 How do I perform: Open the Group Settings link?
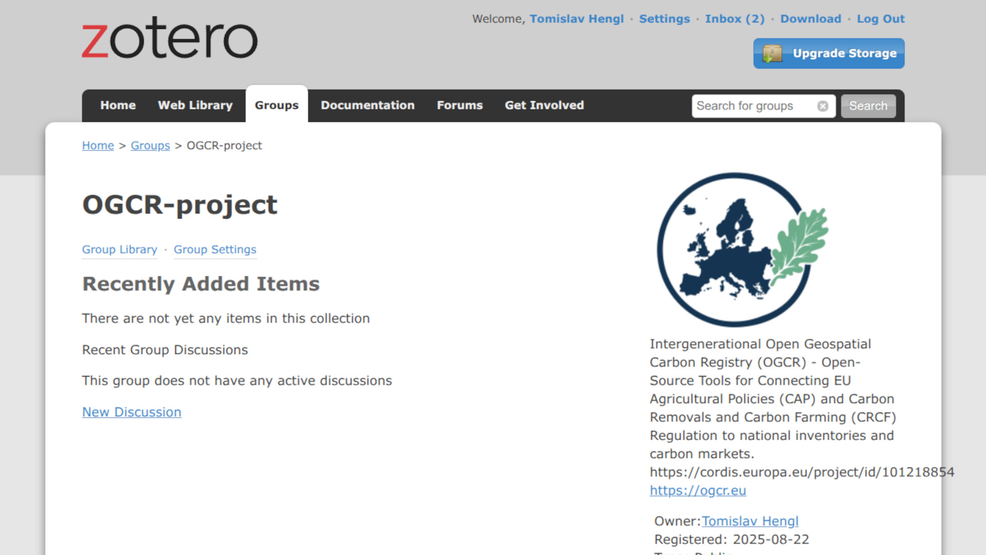215,250
